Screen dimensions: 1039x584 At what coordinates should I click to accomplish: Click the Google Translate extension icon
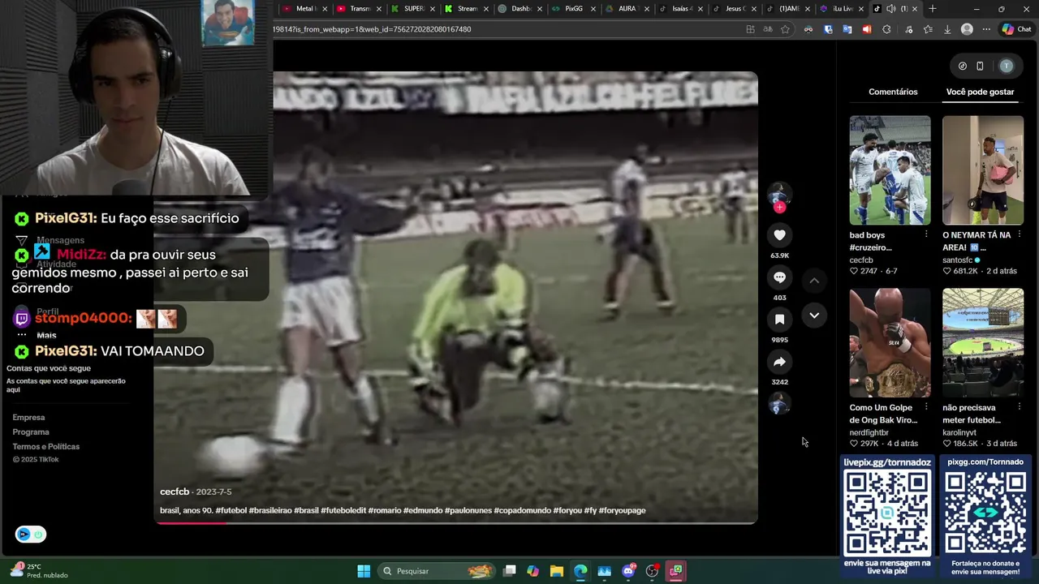pos(847,29)
